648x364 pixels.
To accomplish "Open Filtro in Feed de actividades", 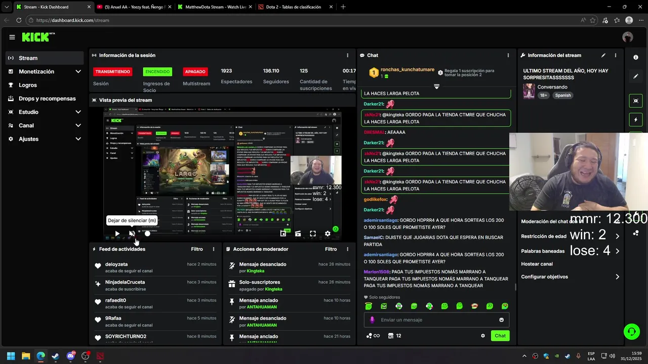I will pyautogui.click(x=197, y=249).
